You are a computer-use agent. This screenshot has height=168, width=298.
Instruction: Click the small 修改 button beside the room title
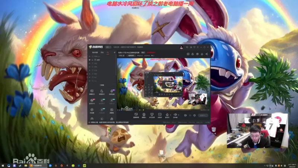point(143,53)
